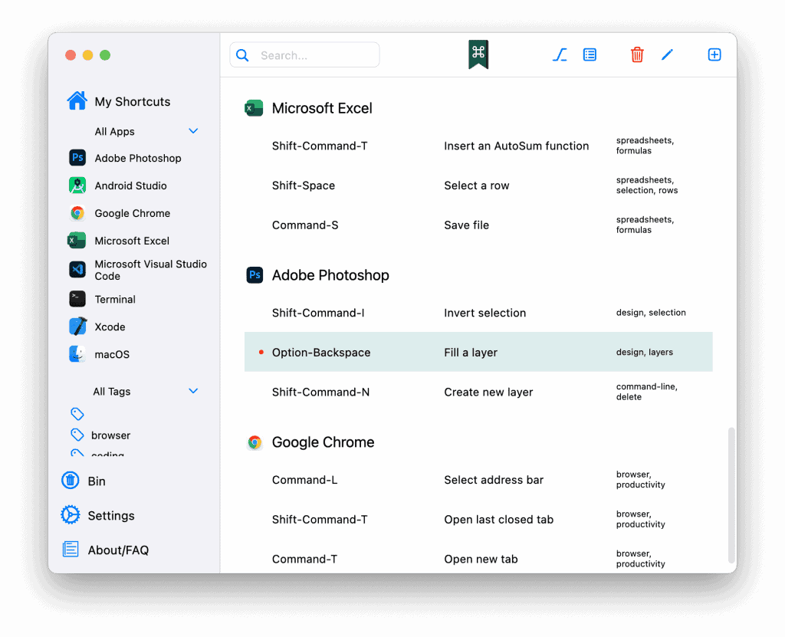Select 'Create new layer' description
The height and width of the screenshot is (637, 785).
click(x=488, y=392)
